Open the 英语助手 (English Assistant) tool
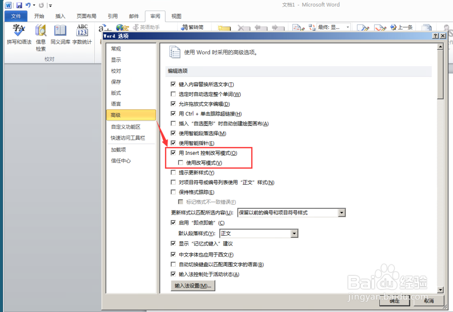Screen dimensions: 453x312 pyautogui.click(x=146, y=27)
